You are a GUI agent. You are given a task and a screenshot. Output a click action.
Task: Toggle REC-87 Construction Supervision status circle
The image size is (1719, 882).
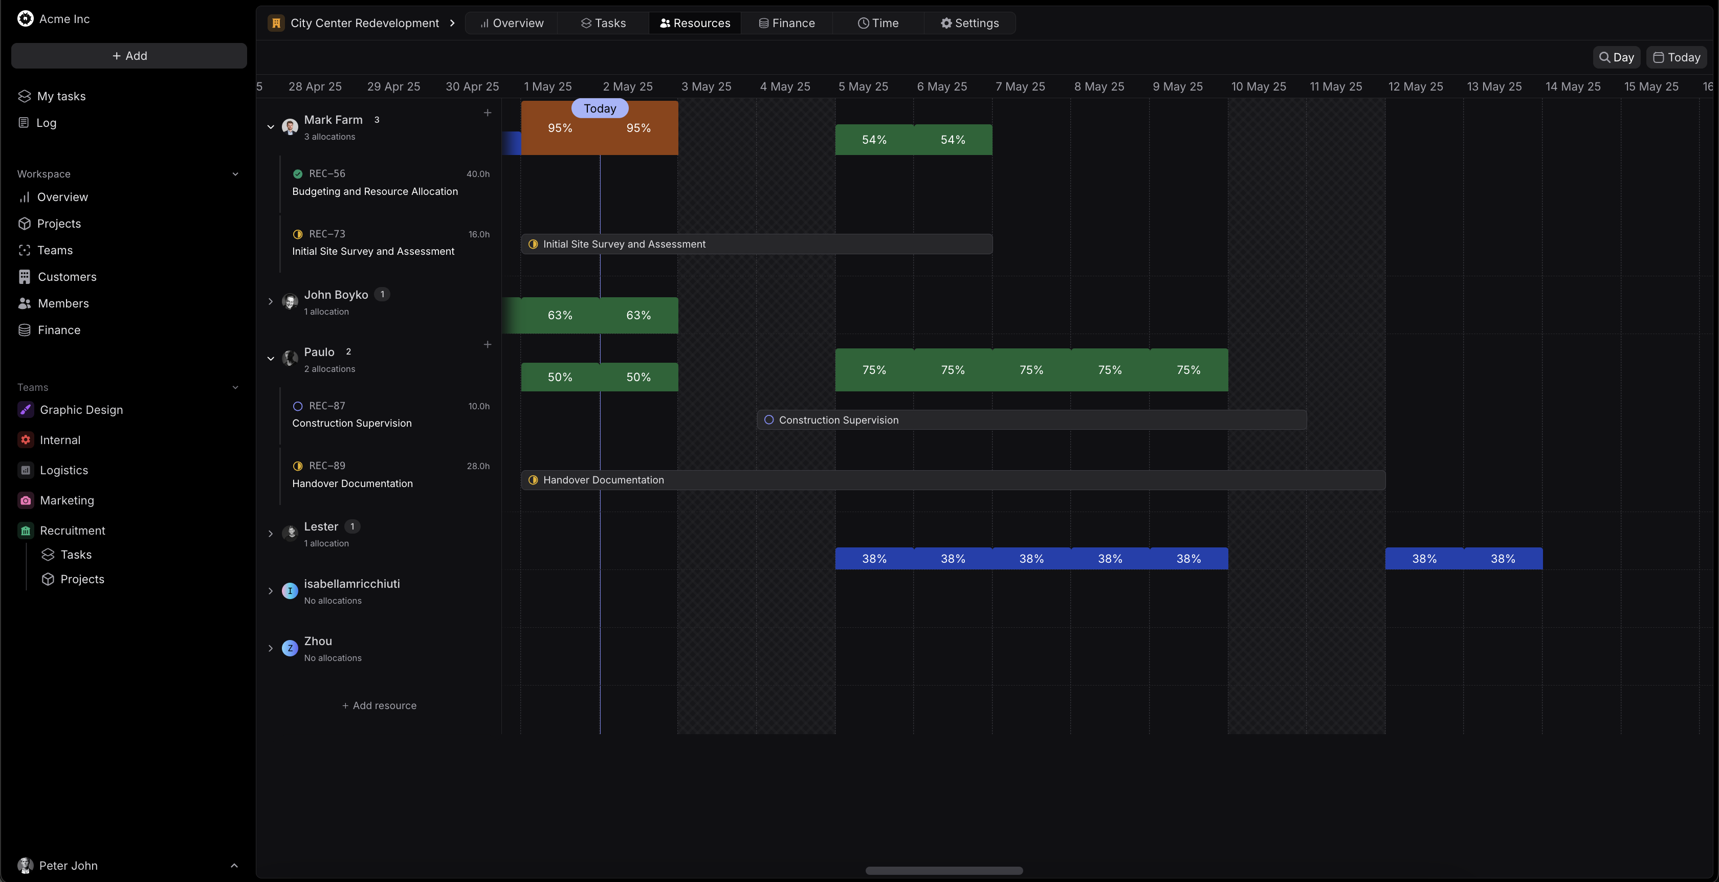298,406
